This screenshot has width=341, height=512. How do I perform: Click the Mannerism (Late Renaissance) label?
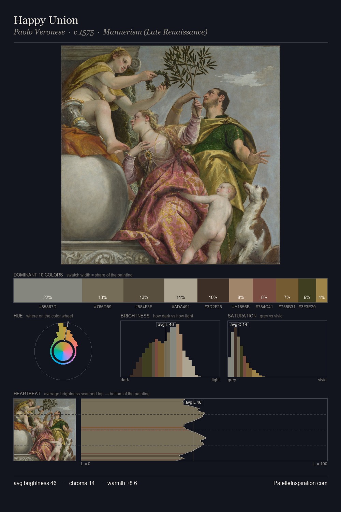tap(155, 32)
